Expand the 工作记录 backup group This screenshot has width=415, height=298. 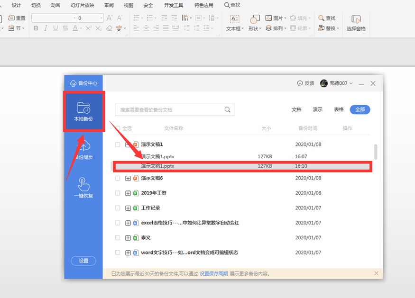pyautogui.click(x=128, y=208)
